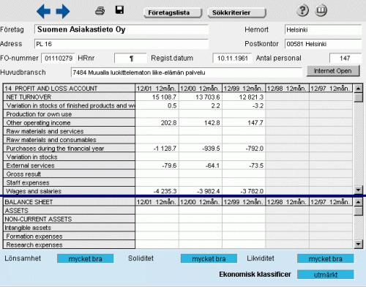366x287 pixels.
Task: Select variation in stocks value -3.2
Action: [244, 105]
